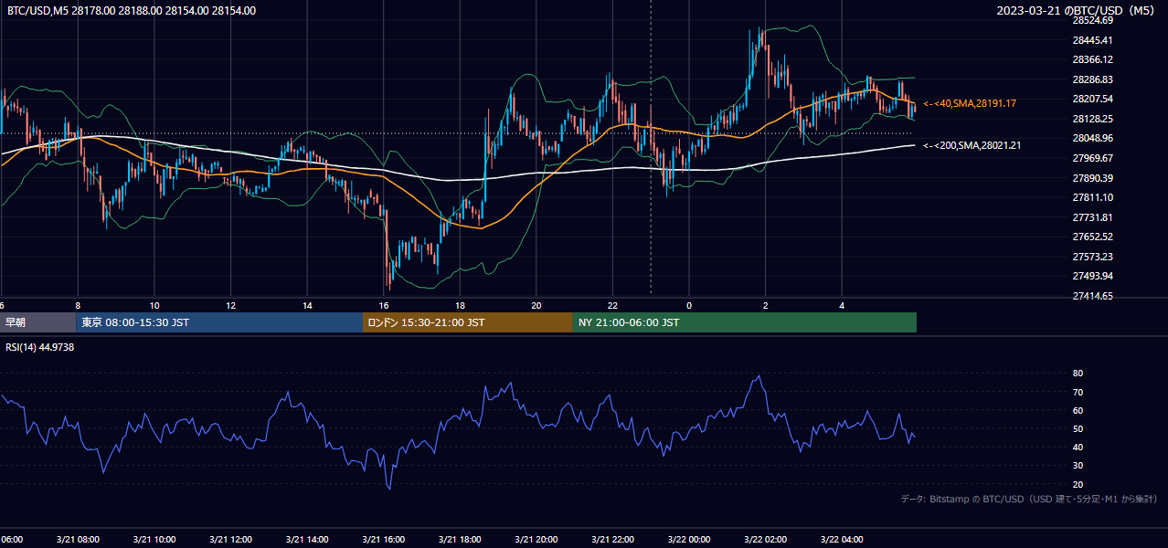This screenshot has width=1168, height=548.
Task: Click the hour 18 tick under price chart
Action: pyautogui.click(x=460, y=305)
